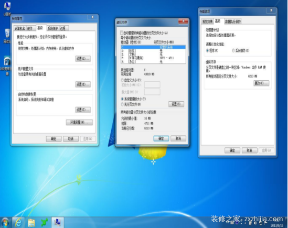
Task: Click the taskbar date 2013/9/15
Action: pos(278,225)
